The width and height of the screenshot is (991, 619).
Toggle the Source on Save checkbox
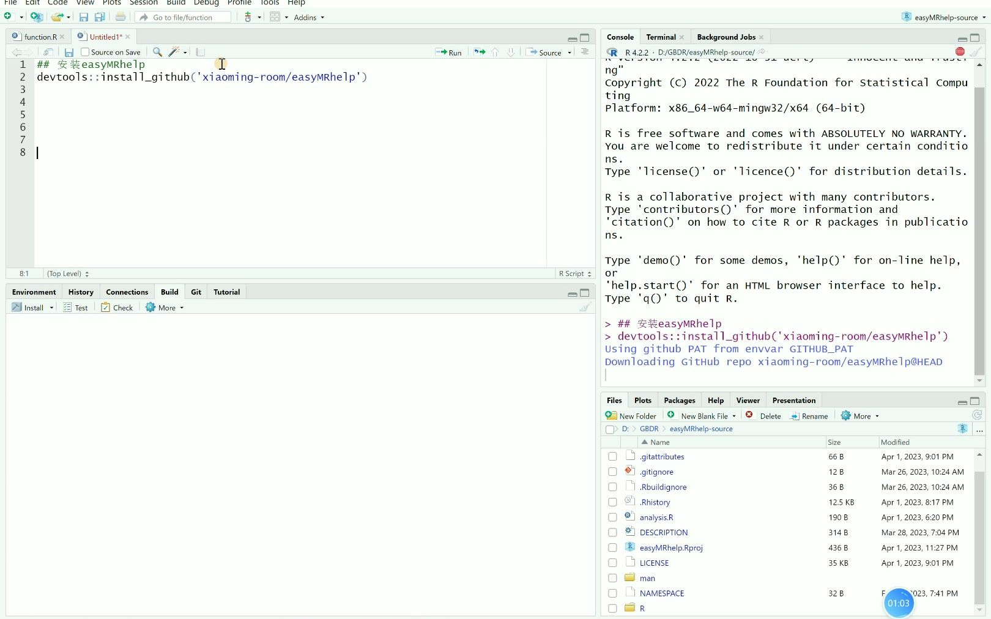pyautogui.click(x=85, y=52)
